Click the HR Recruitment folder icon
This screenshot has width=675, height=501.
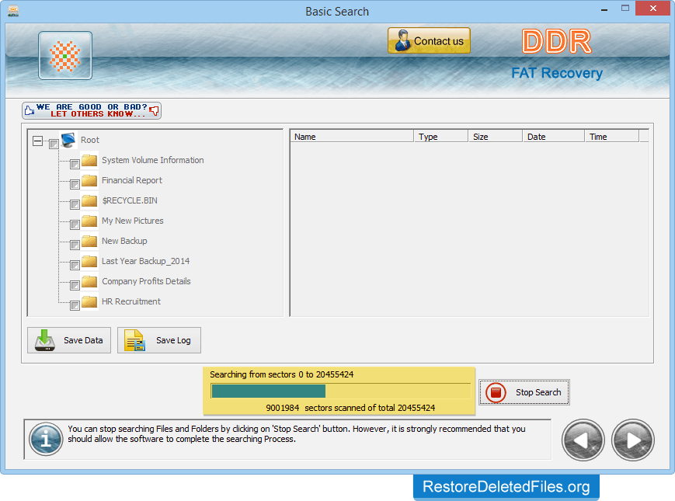pos(89,301)
